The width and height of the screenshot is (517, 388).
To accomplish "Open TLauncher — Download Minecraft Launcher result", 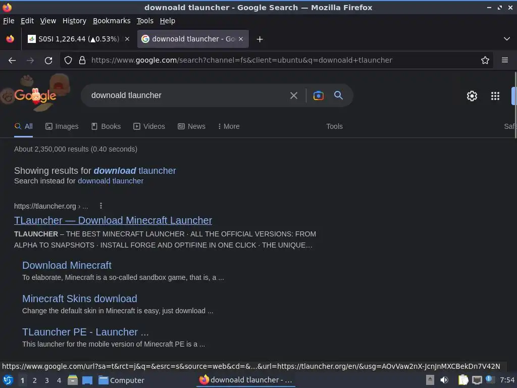I will point(113,220).
